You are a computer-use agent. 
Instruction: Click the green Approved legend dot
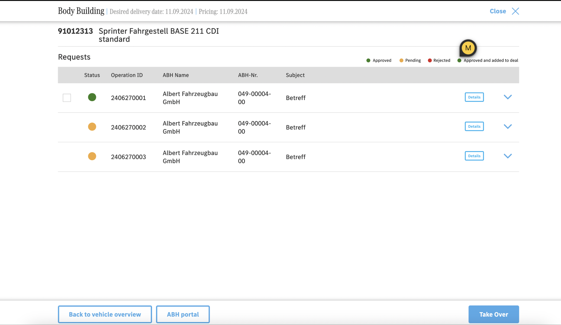[x=368, y=60]
